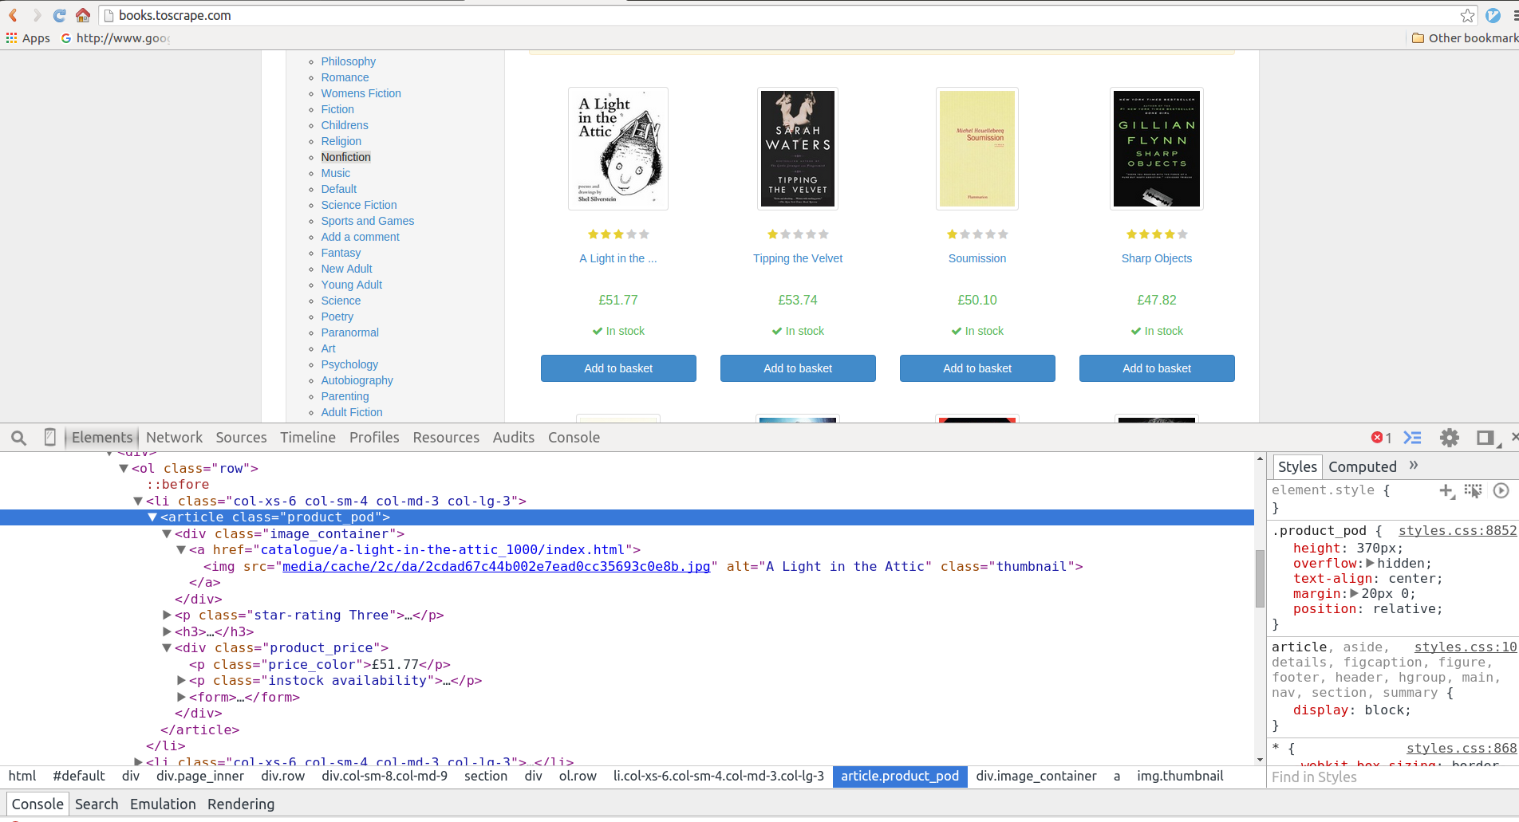Open the Search drawer tab
The height and width of the screenshot is (822, 1519).
pos(97,804)
